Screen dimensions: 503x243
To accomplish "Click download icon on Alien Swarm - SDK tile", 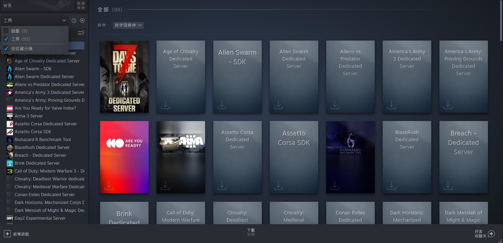I will 222,105.
